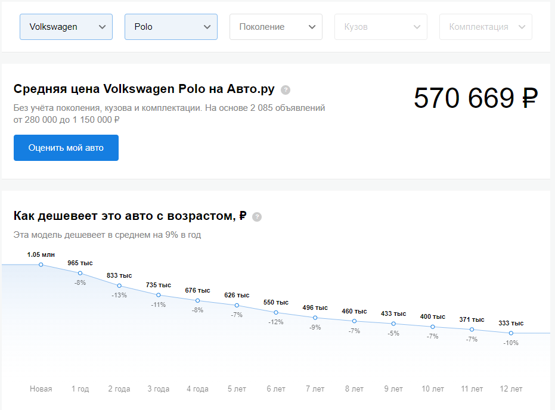
Task: Click the Оценить мой авто button
Action: click(x=66, y=148)
